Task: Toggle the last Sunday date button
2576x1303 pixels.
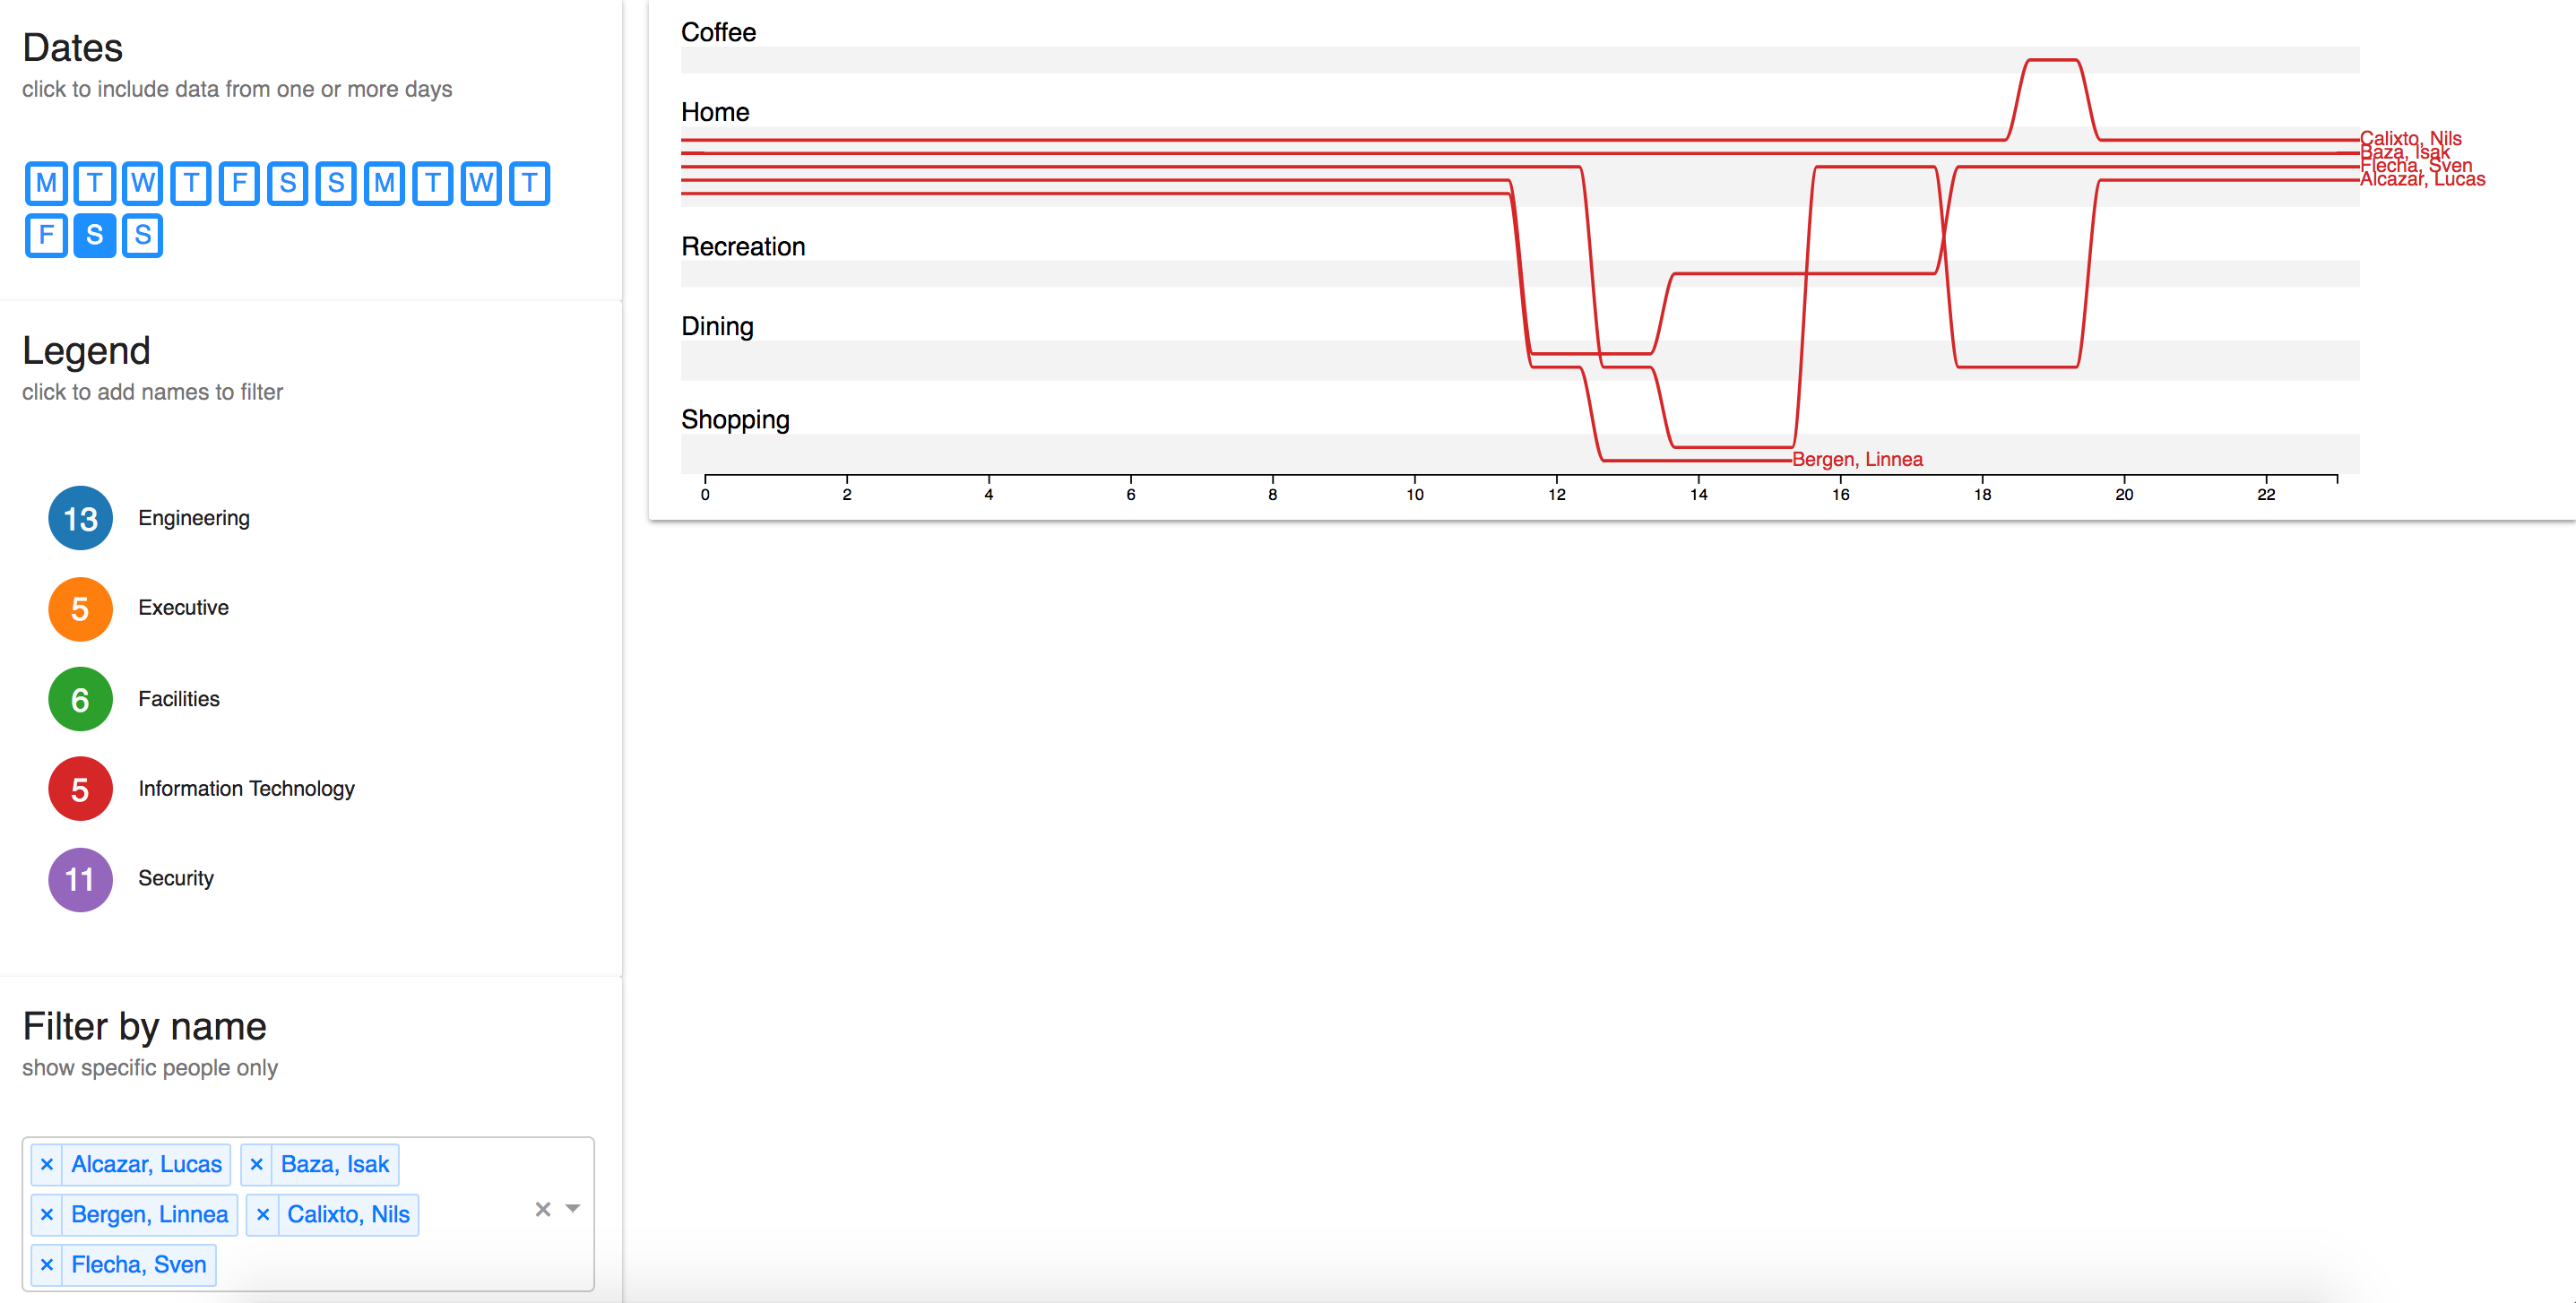Action: (x=143, y=235)
